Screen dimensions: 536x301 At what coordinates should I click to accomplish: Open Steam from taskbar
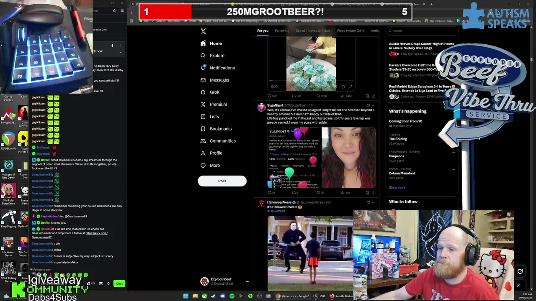tap(213, 296)
